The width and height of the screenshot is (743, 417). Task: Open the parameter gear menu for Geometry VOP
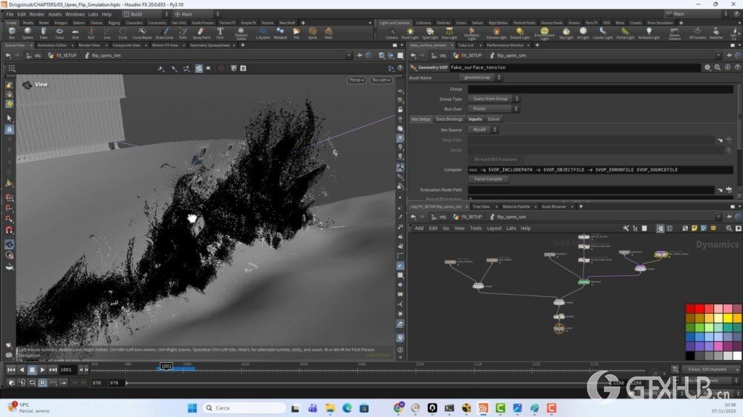[707, 68]
